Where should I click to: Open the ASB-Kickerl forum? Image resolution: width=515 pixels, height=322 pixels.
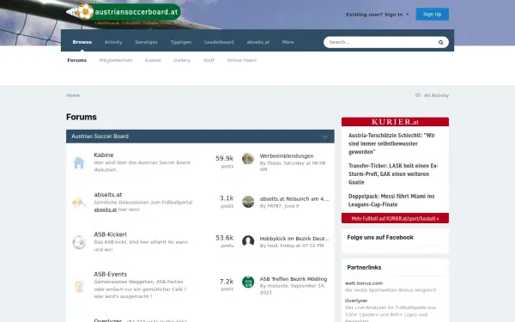click(110, 234)
